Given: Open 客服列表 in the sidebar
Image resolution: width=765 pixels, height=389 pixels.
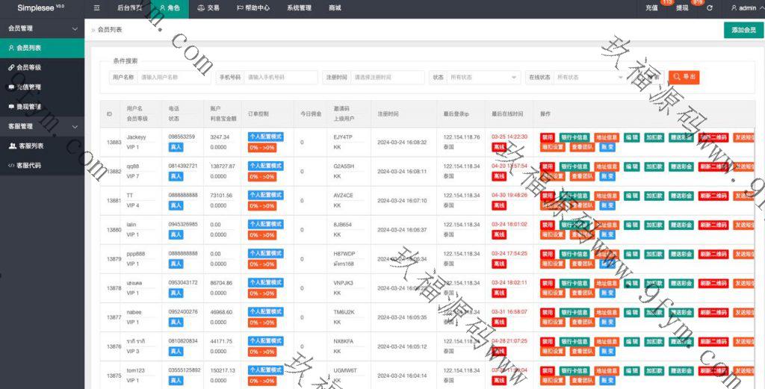Looking at the screenshot, I should (x=30, y=146).
